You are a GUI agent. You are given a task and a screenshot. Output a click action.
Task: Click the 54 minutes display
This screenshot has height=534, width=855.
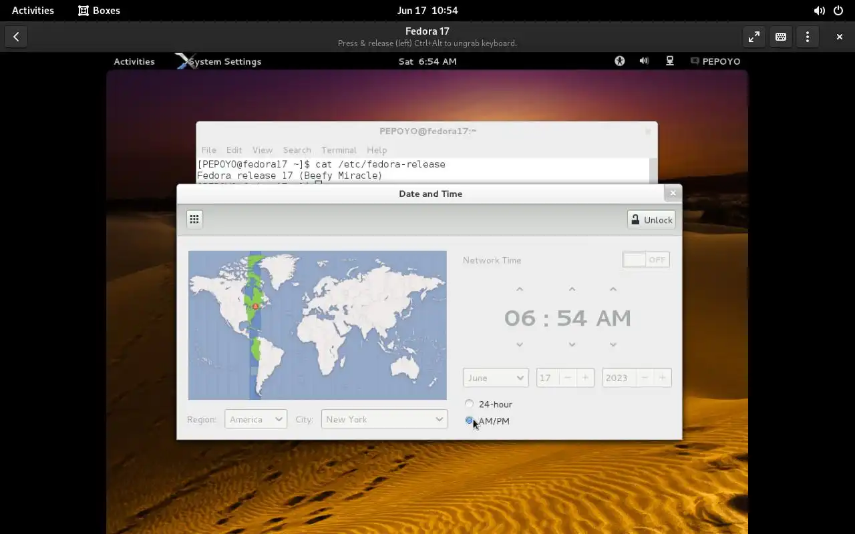pyautogui.click(x=572, y=318)
